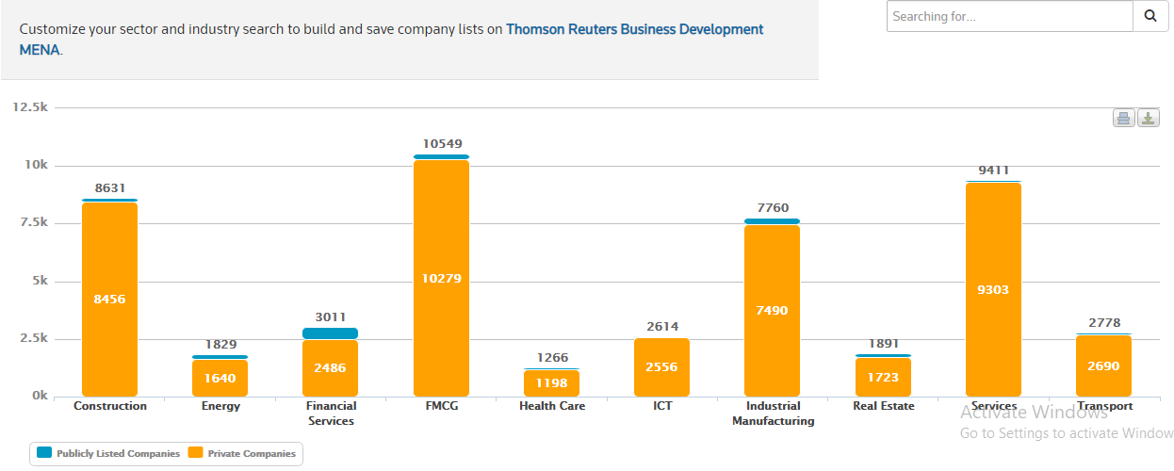Select the Construction bar showing 8456
Viewport: 1174px width, 471px height.
pos(109,300)
